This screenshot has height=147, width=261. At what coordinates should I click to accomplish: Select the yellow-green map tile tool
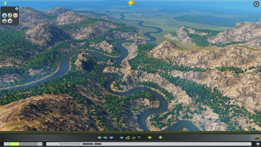tap(150, 138)
